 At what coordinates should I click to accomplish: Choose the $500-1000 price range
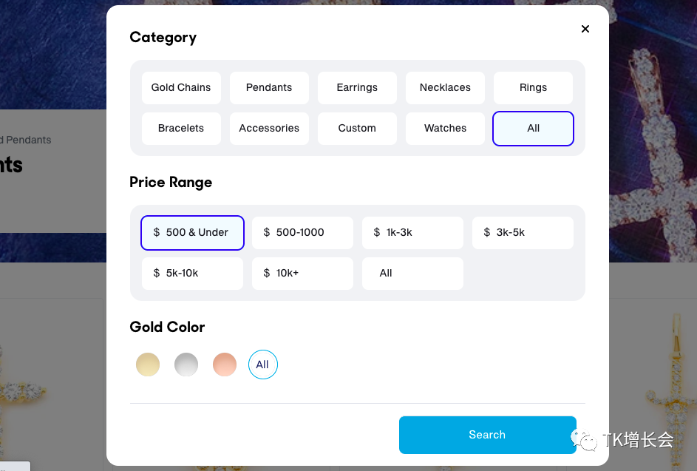tap(302, 232)
